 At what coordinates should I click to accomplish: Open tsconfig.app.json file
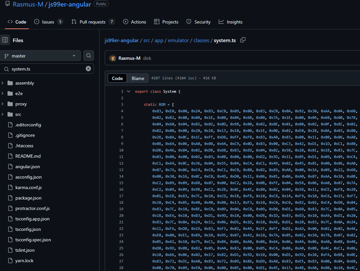32,219
